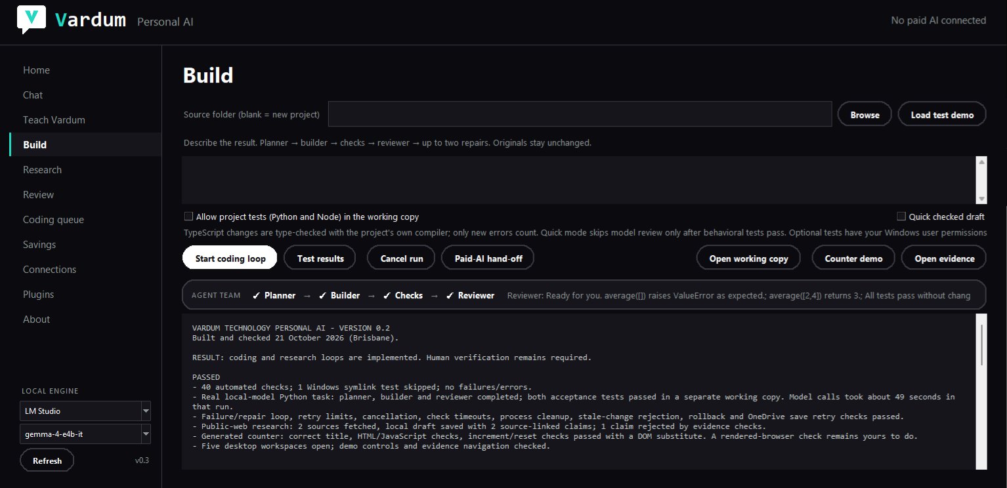Open the Paid-AI hand-off button
Image resolution: width=1007 pixels, height=488 pixels.
click(488, 258)
